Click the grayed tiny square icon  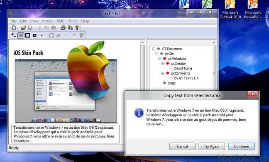coord(65,35)
